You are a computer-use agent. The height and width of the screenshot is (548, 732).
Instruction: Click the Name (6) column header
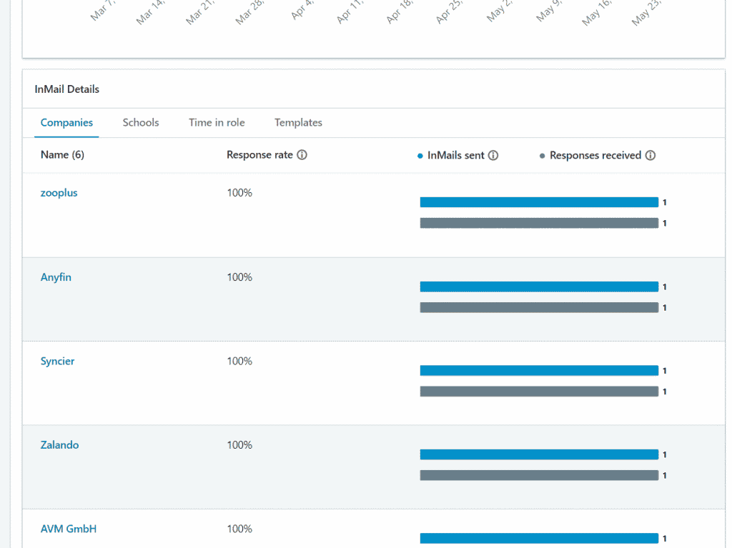click(x=63, y=155)
